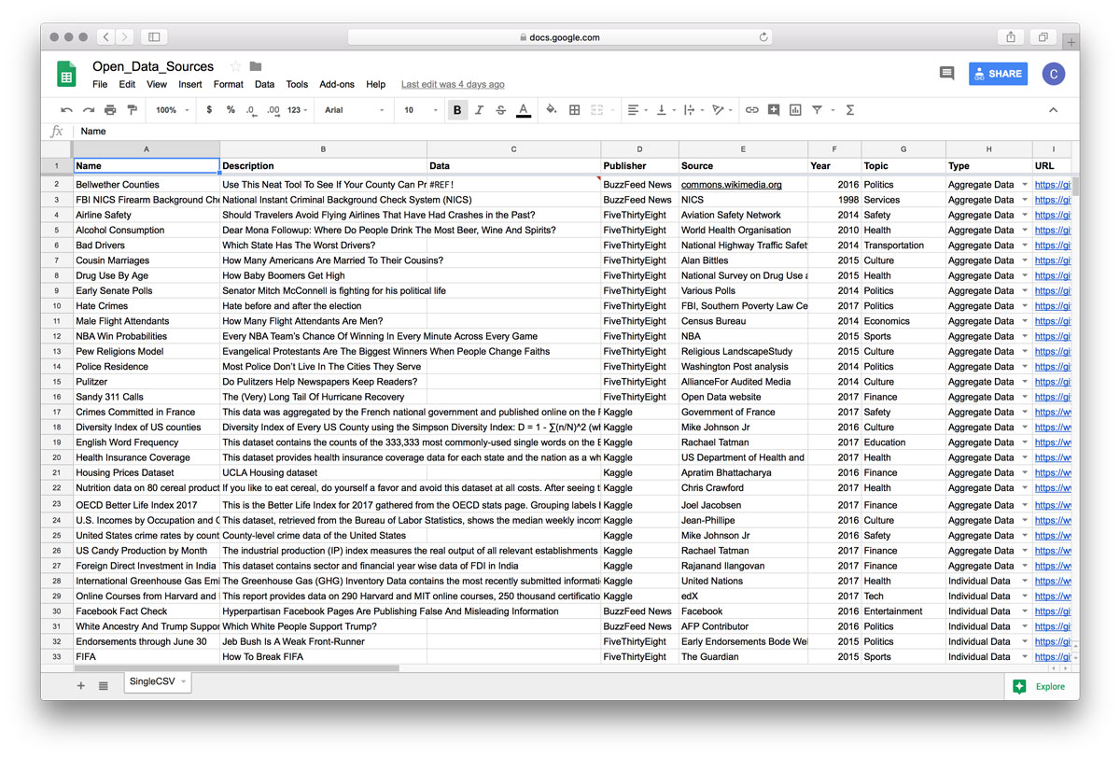
Task: Open horizontal align dropdown
Action: [x=637, y=110]
